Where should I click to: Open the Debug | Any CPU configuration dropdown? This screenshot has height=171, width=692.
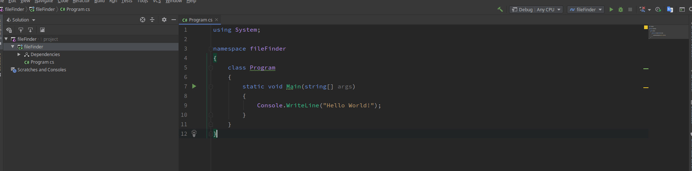pos(536,9)
